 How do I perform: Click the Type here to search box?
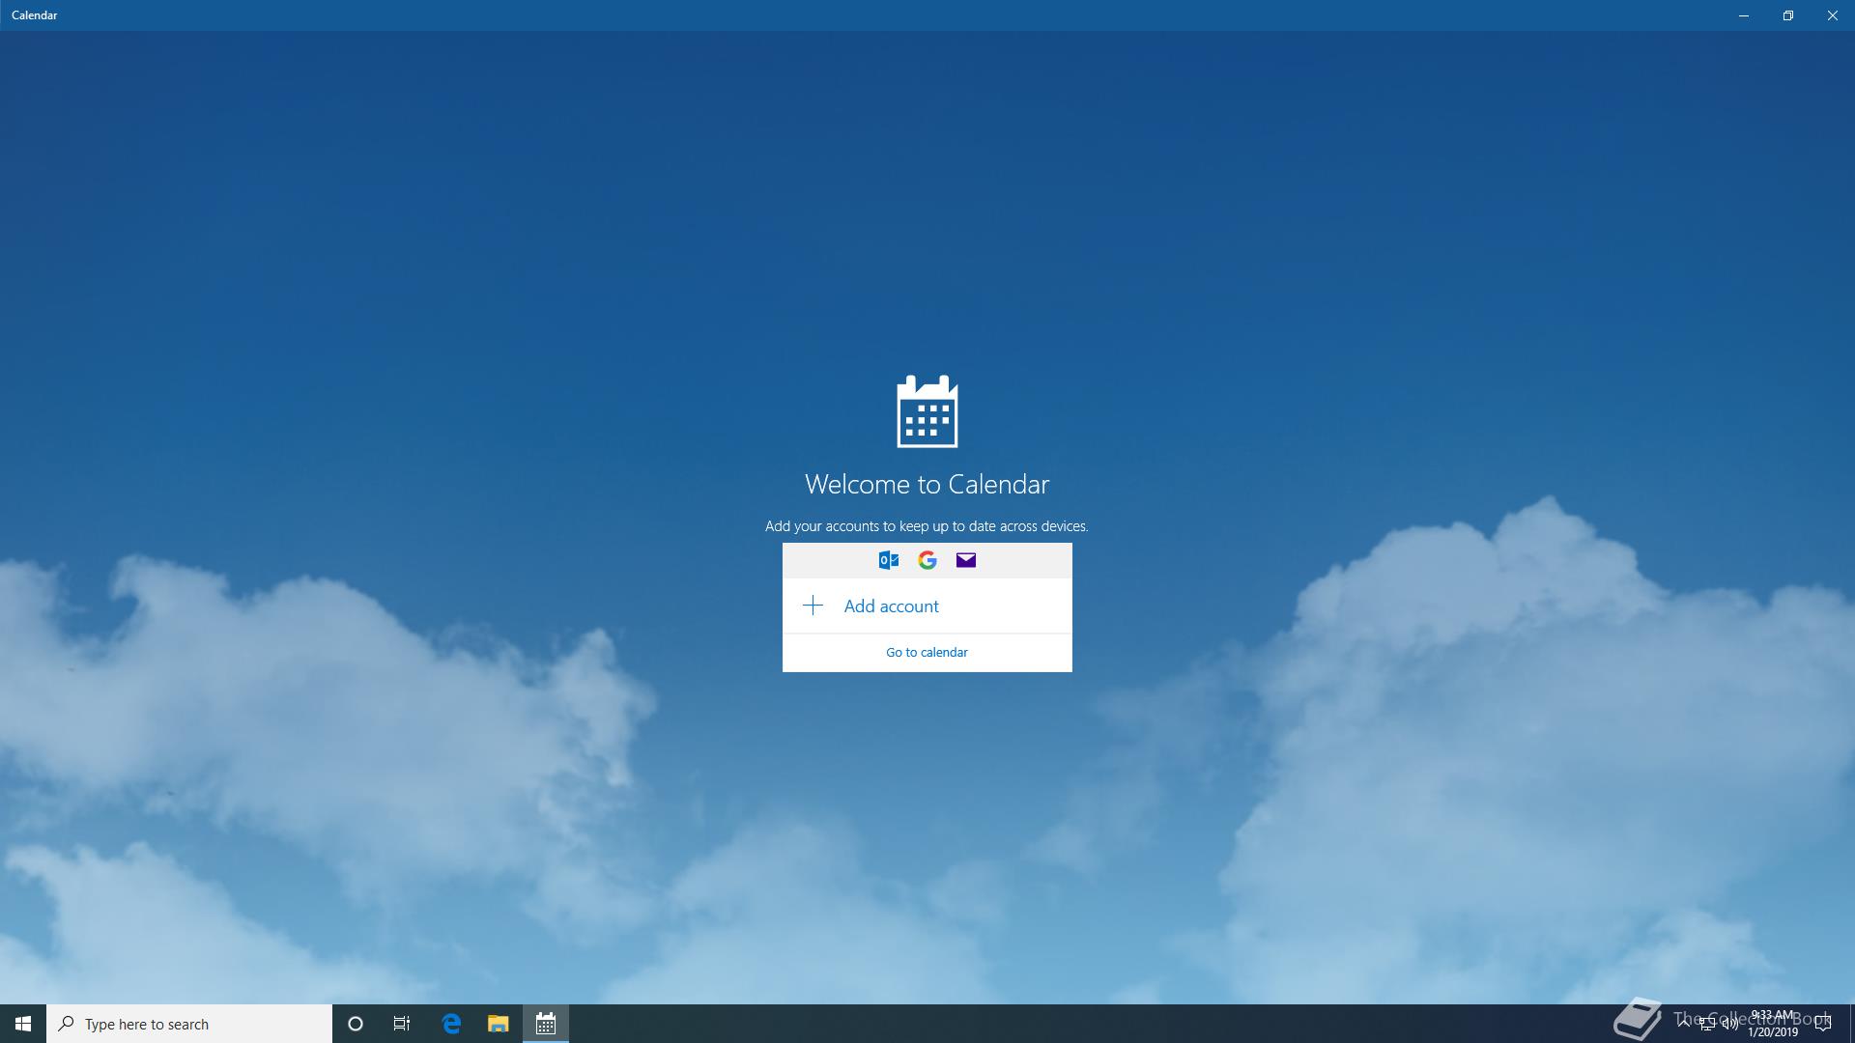pos(189,1024)
